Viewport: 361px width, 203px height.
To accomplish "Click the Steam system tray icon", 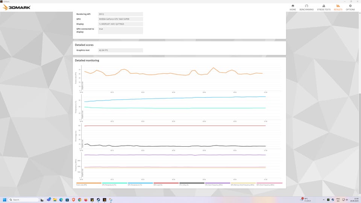I will click(x=333, y=200).
